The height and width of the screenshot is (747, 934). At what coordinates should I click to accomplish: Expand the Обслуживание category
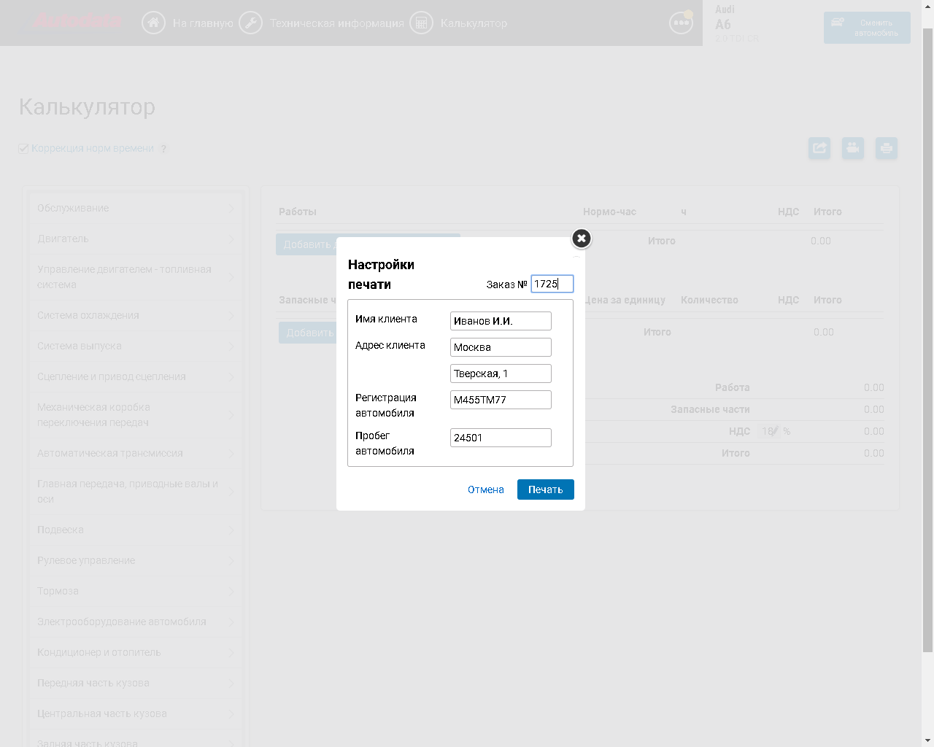[x=135, y=208]
